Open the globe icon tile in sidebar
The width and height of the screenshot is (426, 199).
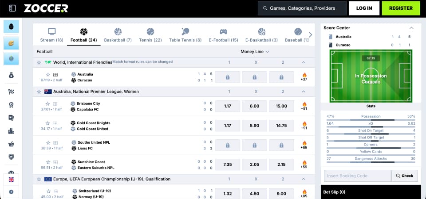coord(11,58)
